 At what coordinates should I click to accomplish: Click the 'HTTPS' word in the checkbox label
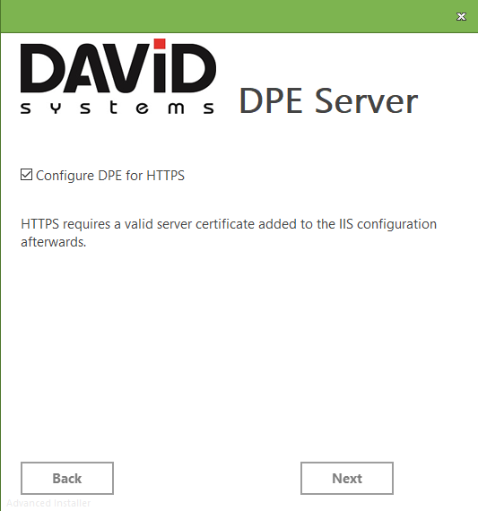coord(165,176)
